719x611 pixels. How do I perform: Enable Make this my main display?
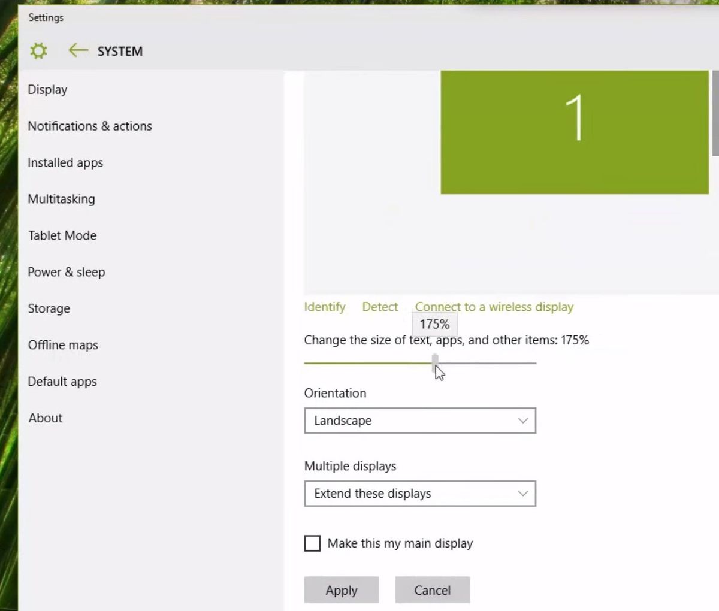pos(312,543)
